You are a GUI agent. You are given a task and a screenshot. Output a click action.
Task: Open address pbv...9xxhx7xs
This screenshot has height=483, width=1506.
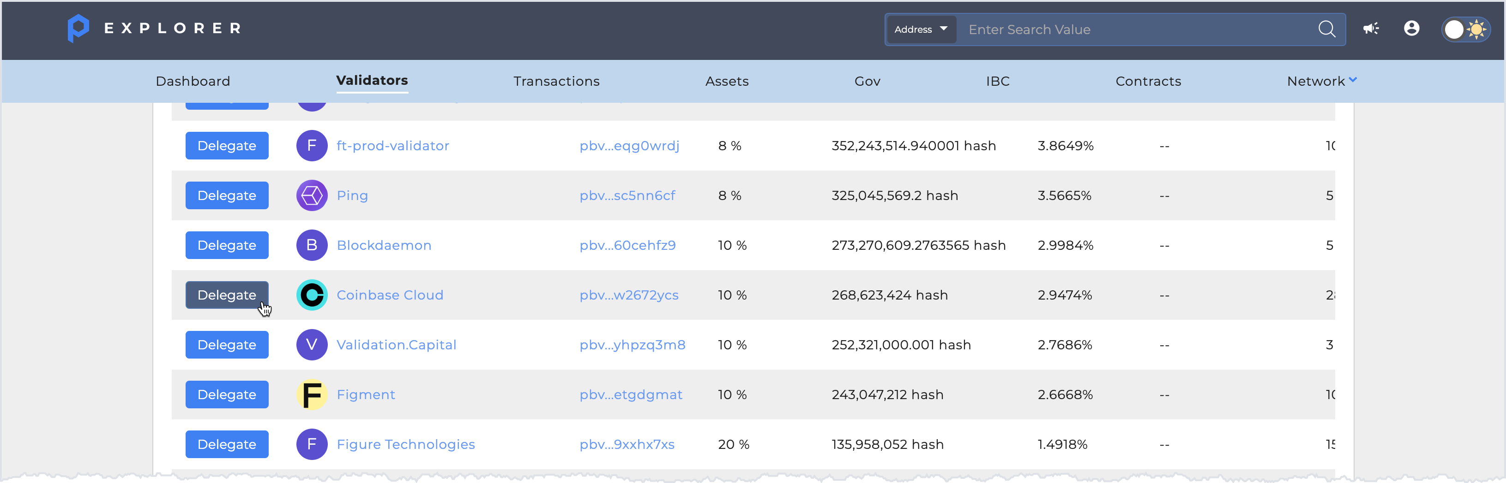(x=626, y=444)
